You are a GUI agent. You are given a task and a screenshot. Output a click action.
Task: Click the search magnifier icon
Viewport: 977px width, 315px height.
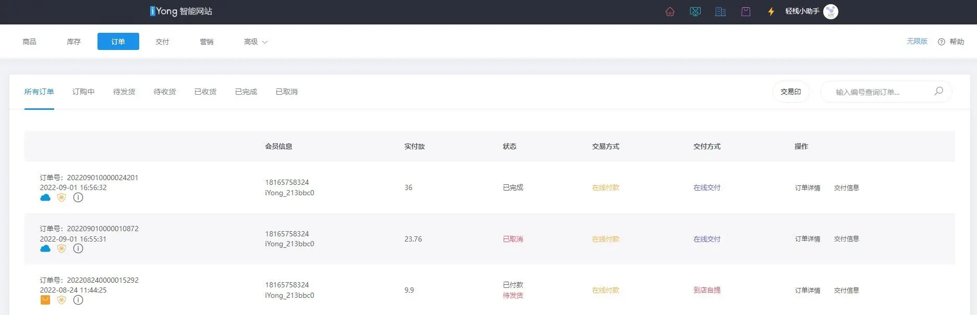(938, 91)
